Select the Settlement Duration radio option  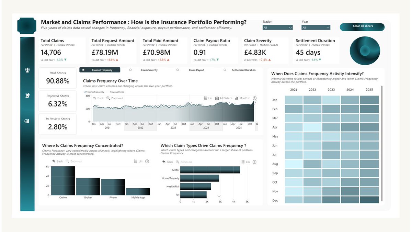pyautogui.click(x=240, y=70)
